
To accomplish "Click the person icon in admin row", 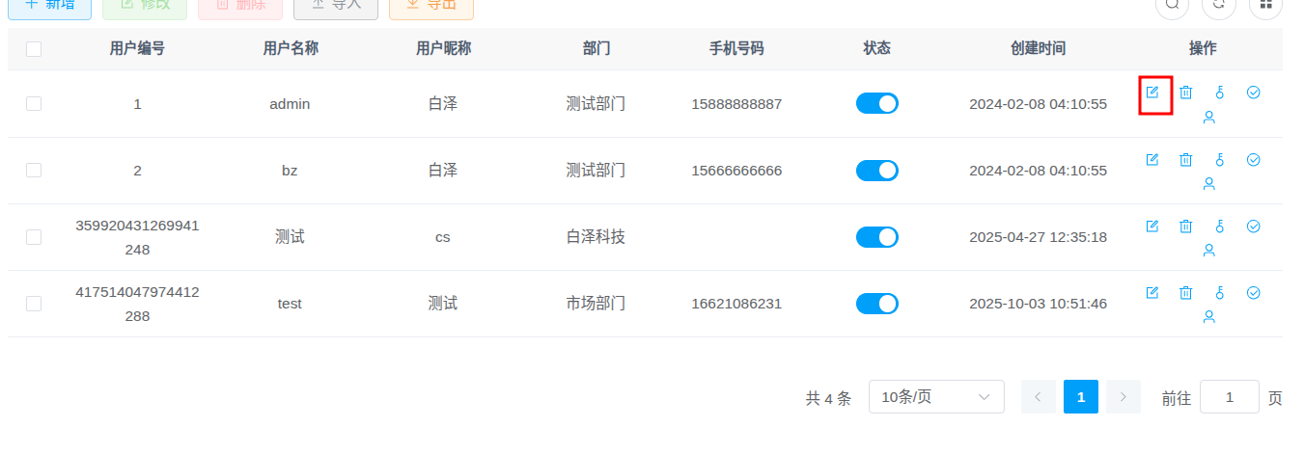I will [x=1208, y=118].
